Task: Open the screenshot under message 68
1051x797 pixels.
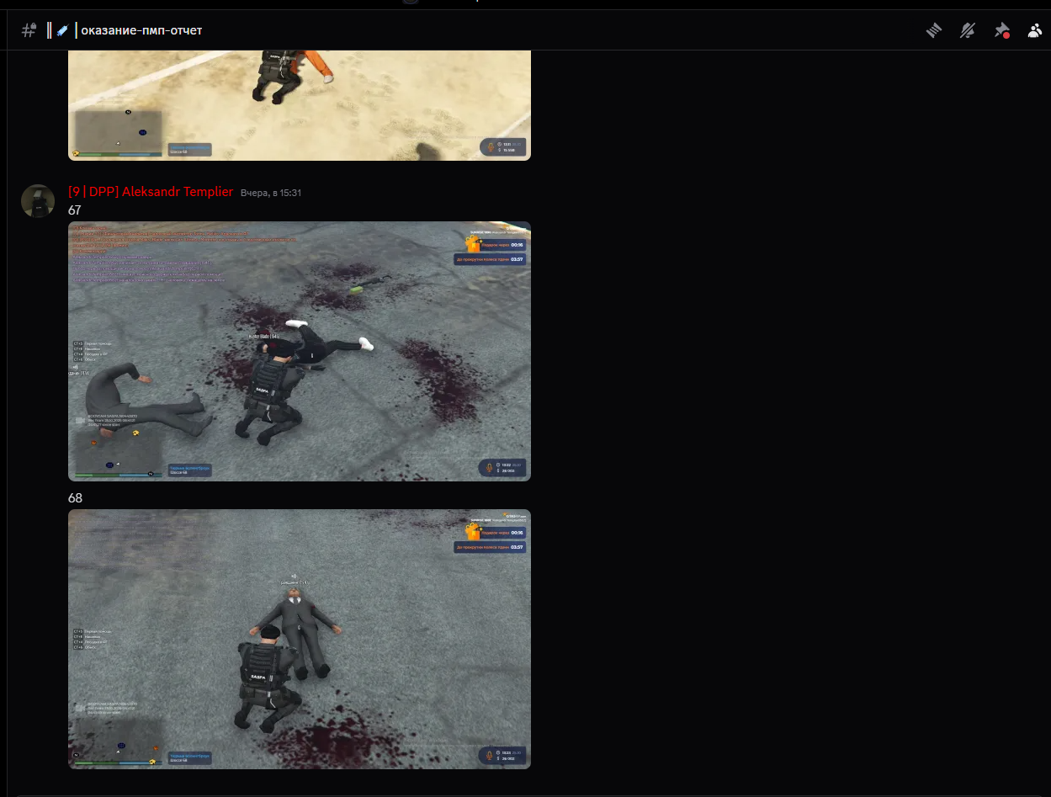Action: 299,639
